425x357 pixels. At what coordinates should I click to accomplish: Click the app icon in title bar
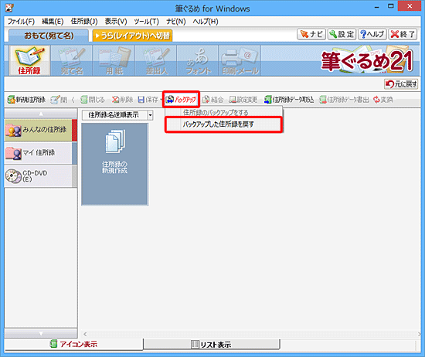point(9,8)
